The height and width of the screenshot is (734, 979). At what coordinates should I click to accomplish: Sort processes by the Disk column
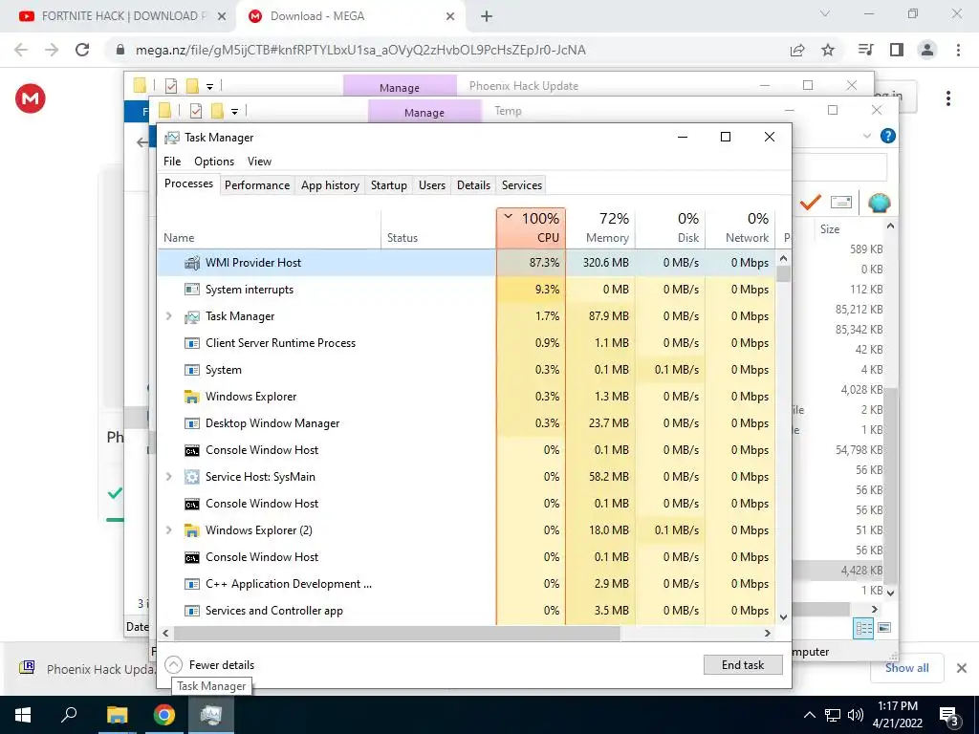pyautogui.click(x=670, y=228)
